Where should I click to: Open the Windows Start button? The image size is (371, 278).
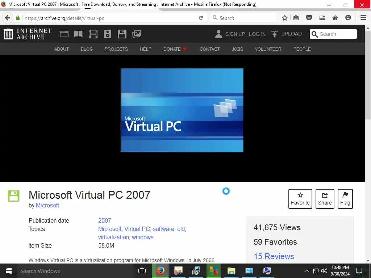click(9, 271)
